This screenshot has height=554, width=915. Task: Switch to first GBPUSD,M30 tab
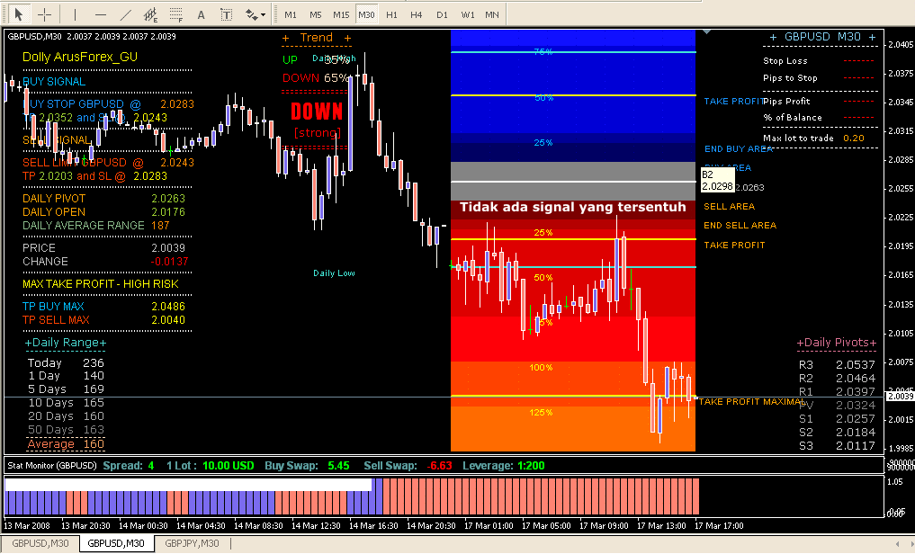tap(40, 543)
